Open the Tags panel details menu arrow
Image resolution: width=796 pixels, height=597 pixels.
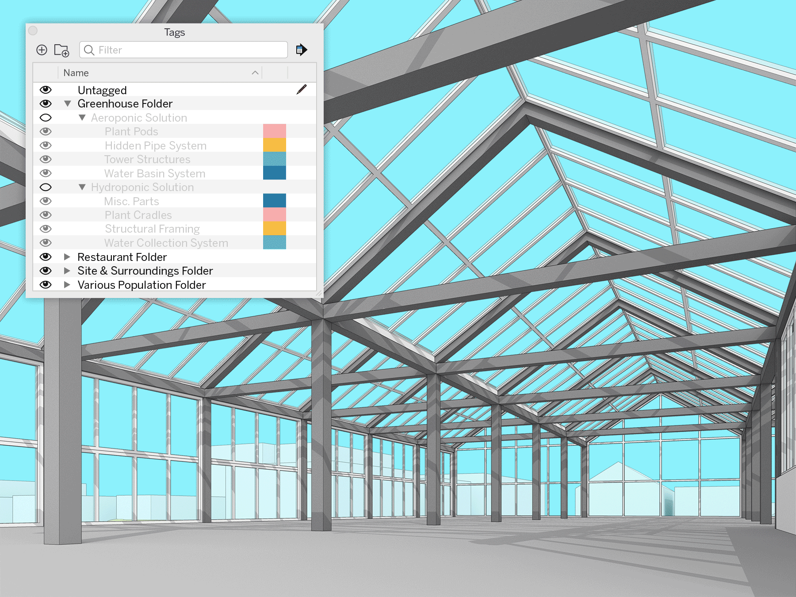(301, 50)
